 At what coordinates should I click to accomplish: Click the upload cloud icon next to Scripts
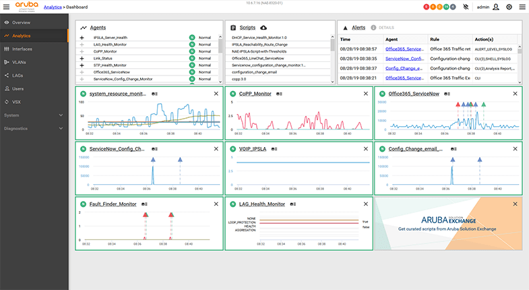click(263, 28)
